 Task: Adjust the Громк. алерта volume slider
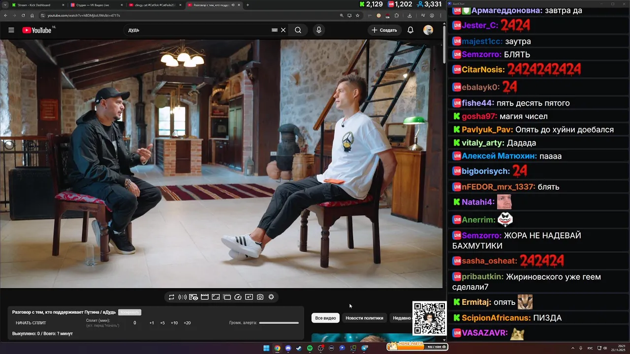[279, 323]
